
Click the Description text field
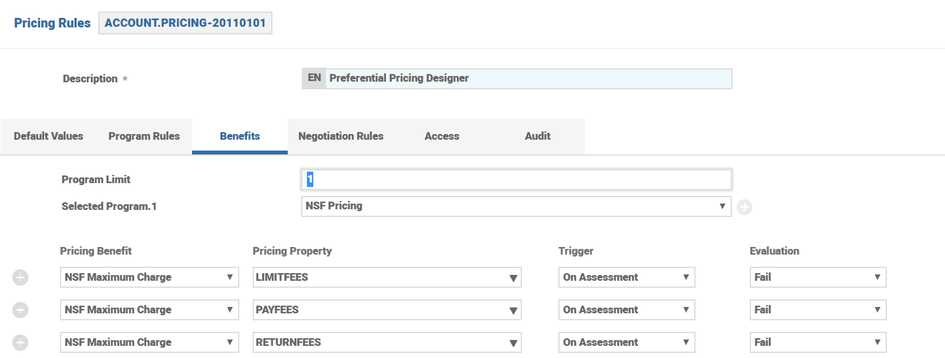tap(528, 78)
